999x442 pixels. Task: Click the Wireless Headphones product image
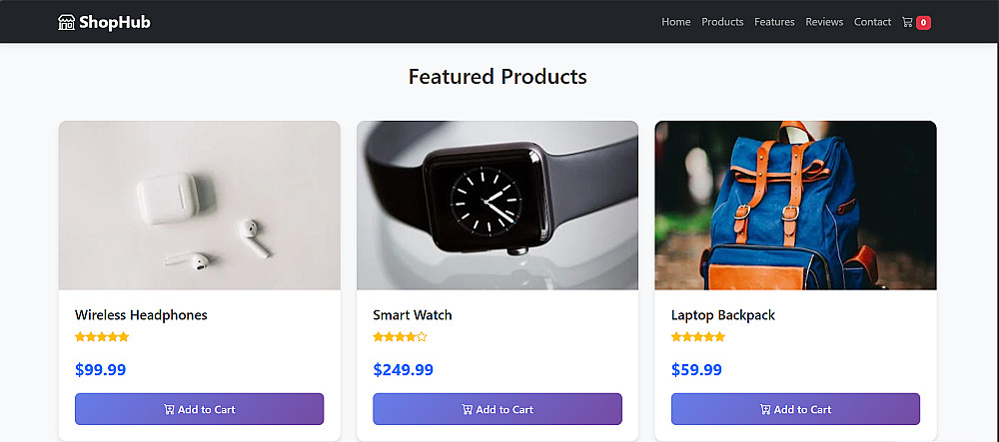point(199,206)
